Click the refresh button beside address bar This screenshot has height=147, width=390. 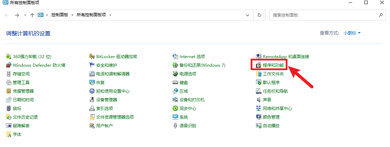[259, 15]
